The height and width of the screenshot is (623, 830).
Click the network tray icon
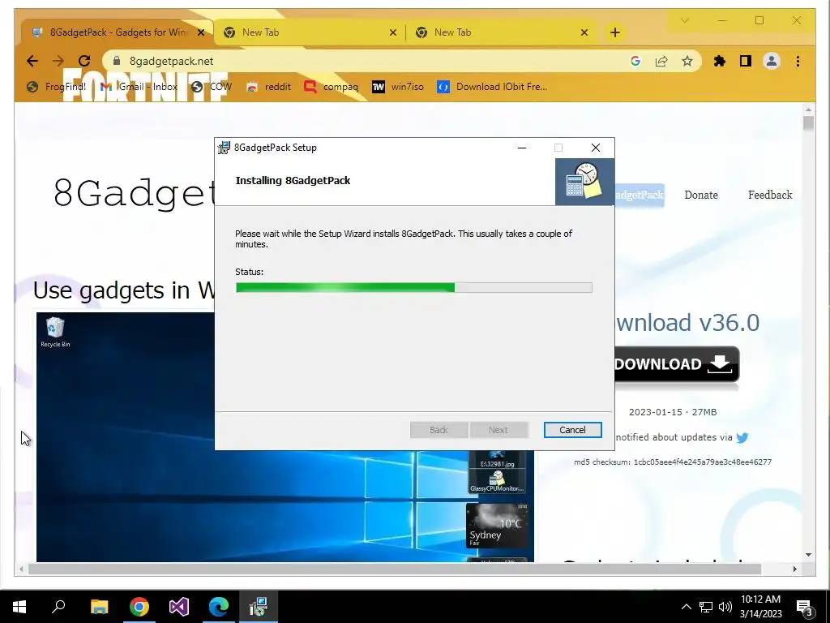[x=706, y=607]
